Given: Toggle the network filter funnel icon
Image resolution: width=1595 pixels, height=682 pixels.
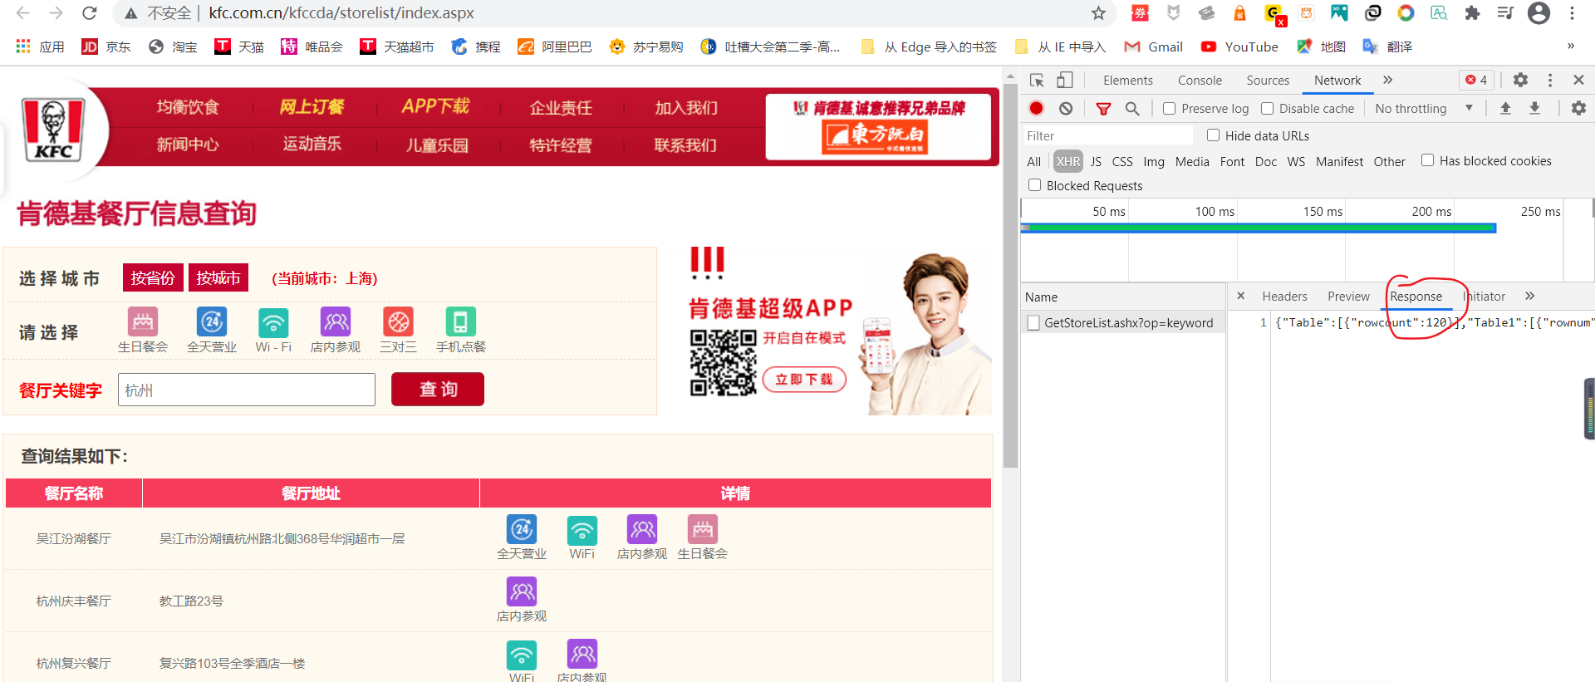Looking at the screenshot, I should (x=1103, y=108).
